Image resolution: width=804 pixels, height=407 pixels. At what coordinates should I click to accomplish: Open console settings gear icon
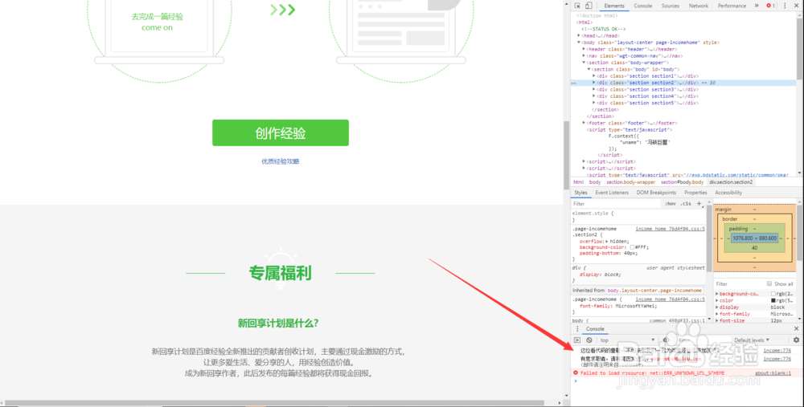pyautogui.click(x=796, y=340)
